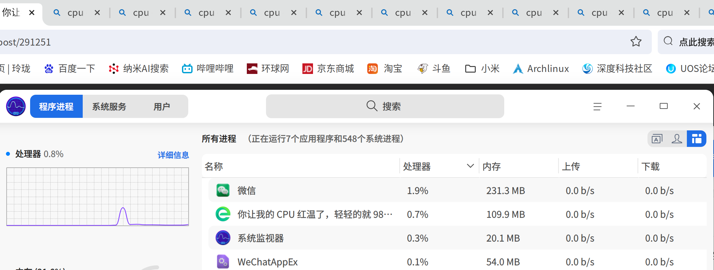Switch to the 程序进程 tab
The height and width of the screenshot is (270, 714).
coord(56,106)
